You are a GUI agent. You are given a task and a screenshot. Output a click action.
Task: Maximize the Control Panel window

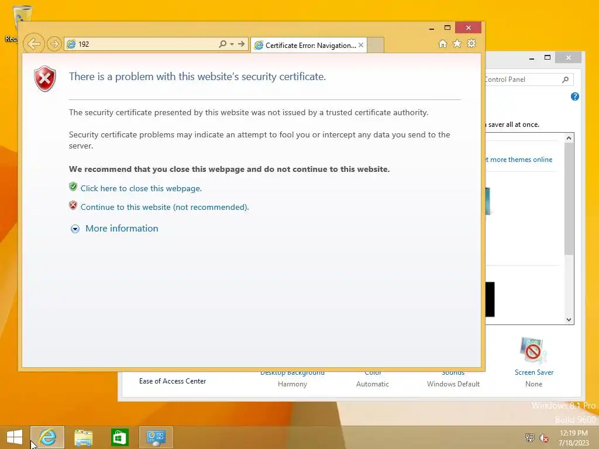tap(548, 58)
